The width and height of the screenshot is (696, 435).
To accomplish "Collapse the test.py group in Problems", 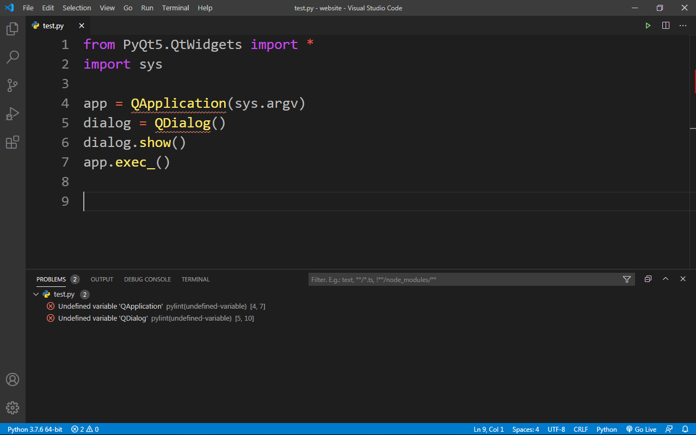I will tap(36, 294).
